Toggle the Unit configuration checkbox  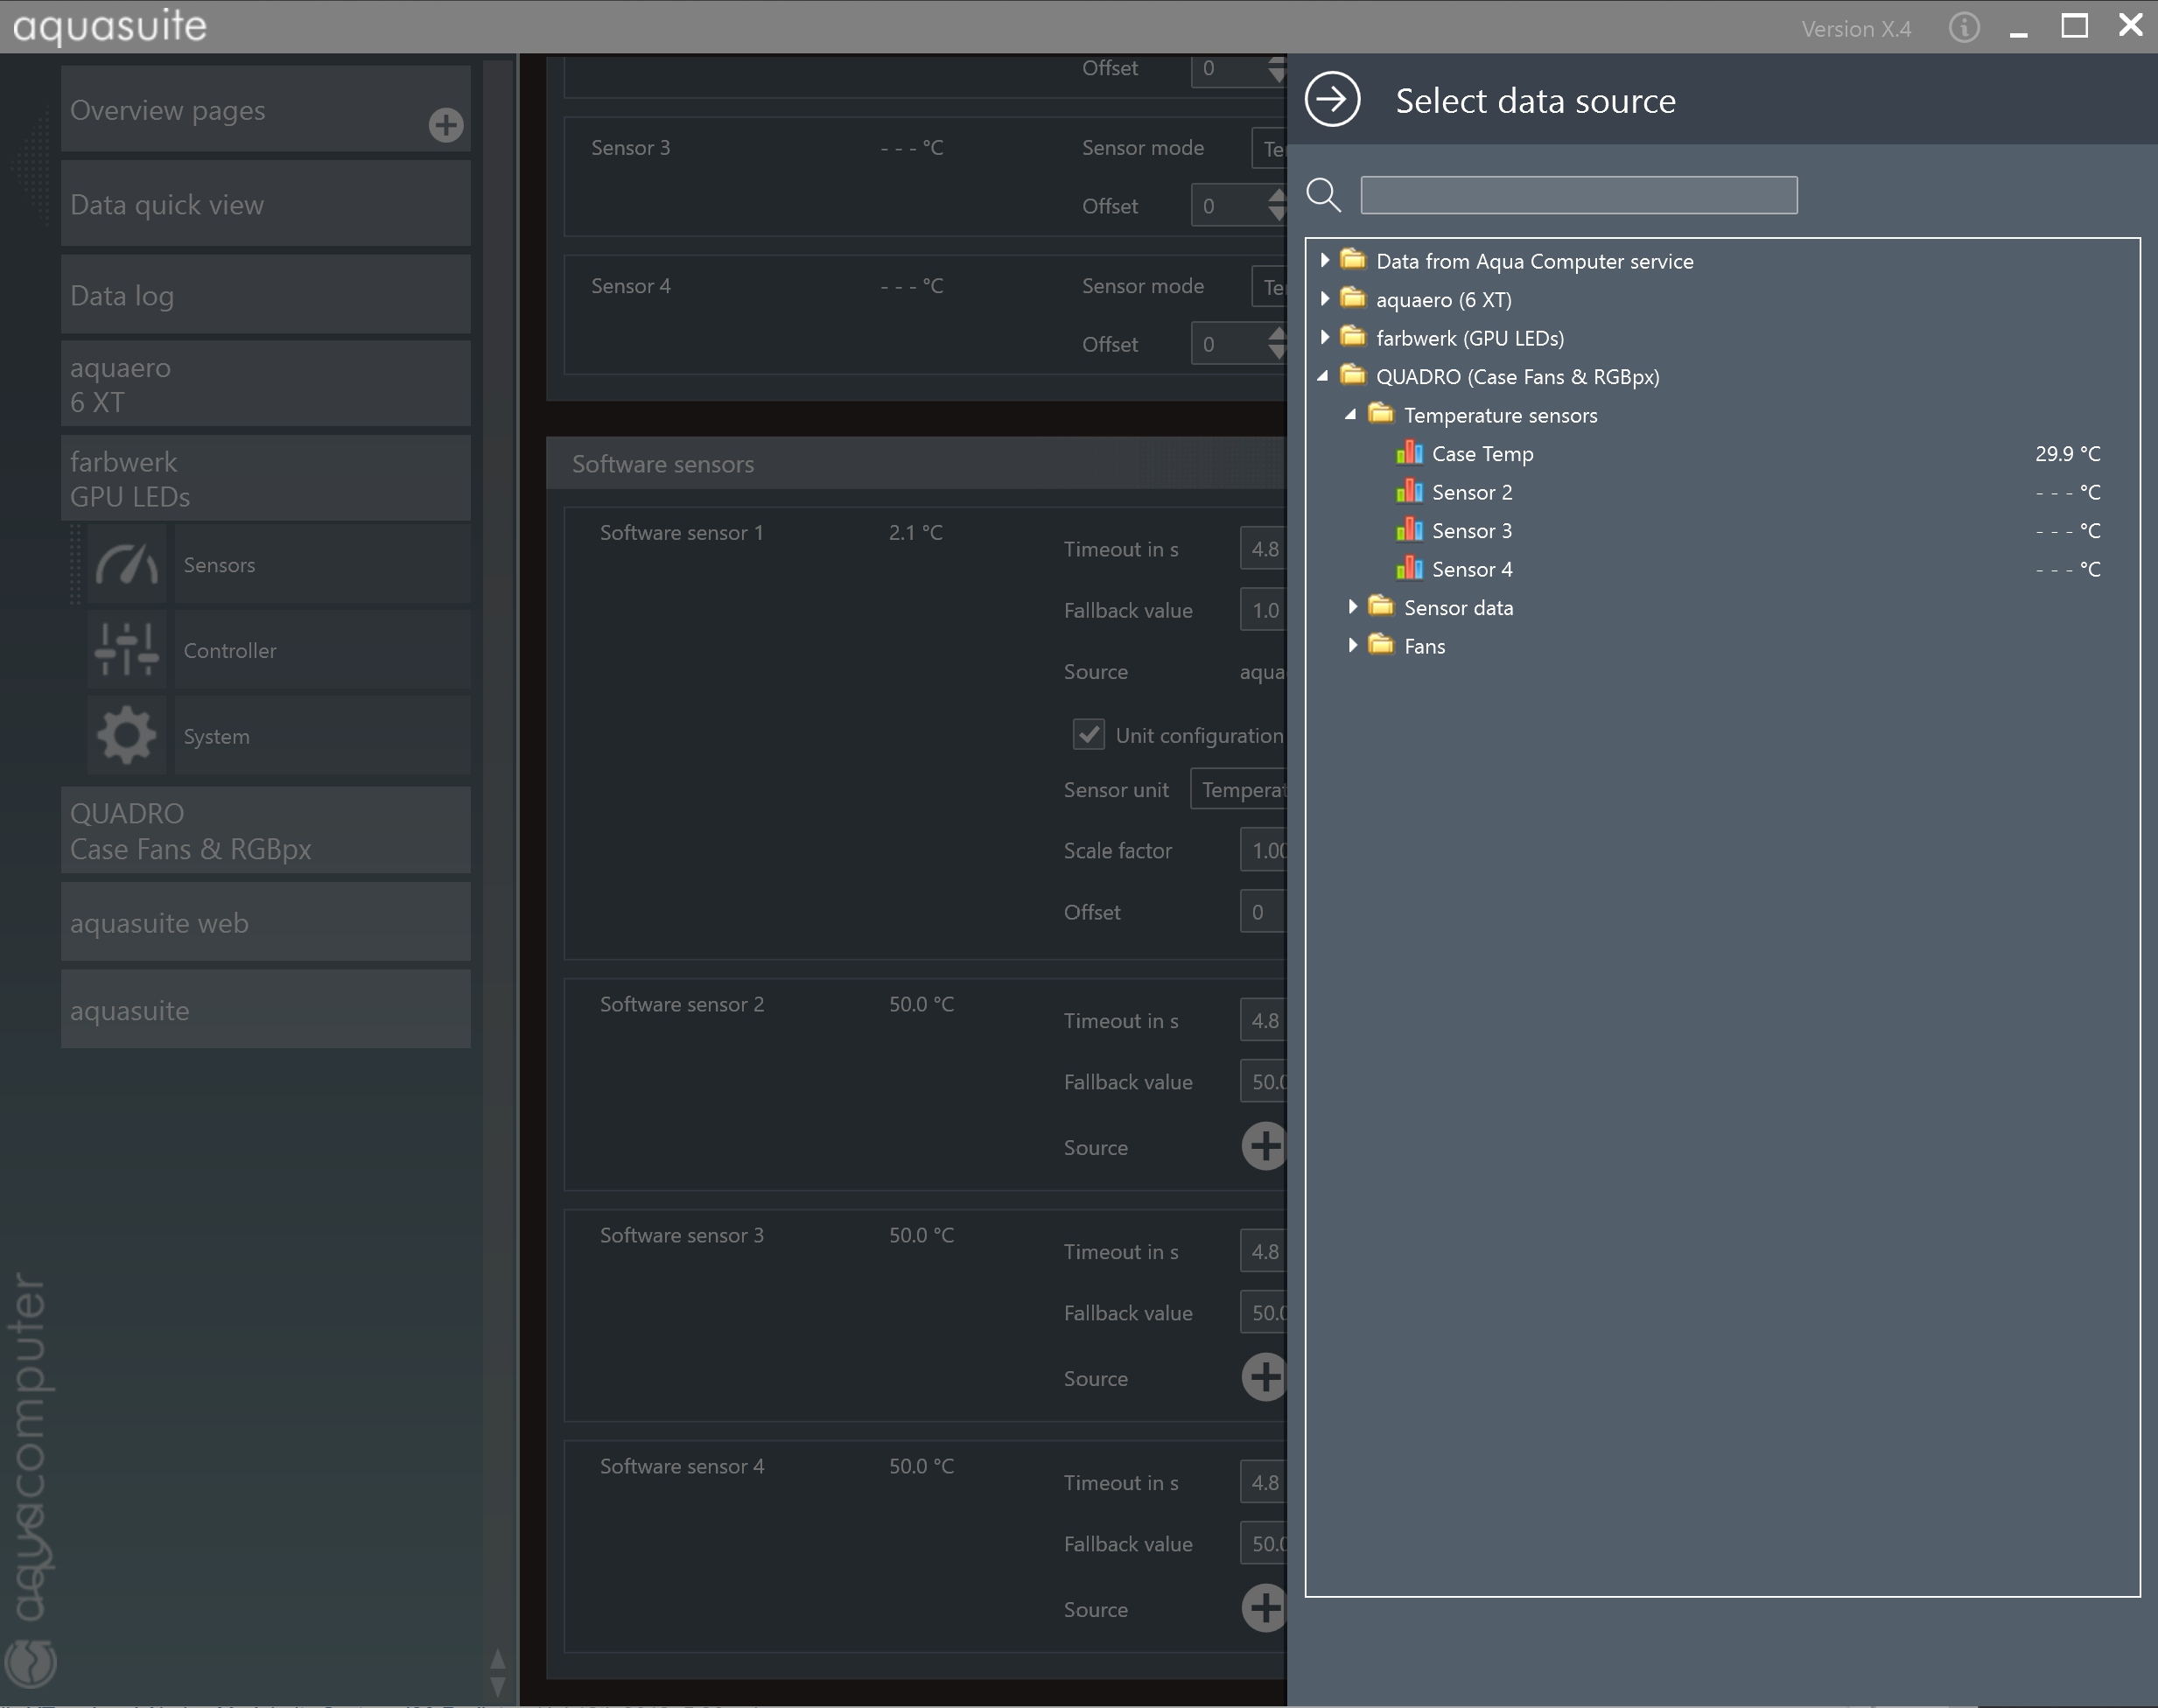1088,735
